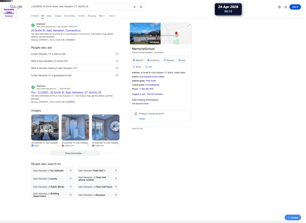Clear the search box with the X icon

(x=135, y=7)
